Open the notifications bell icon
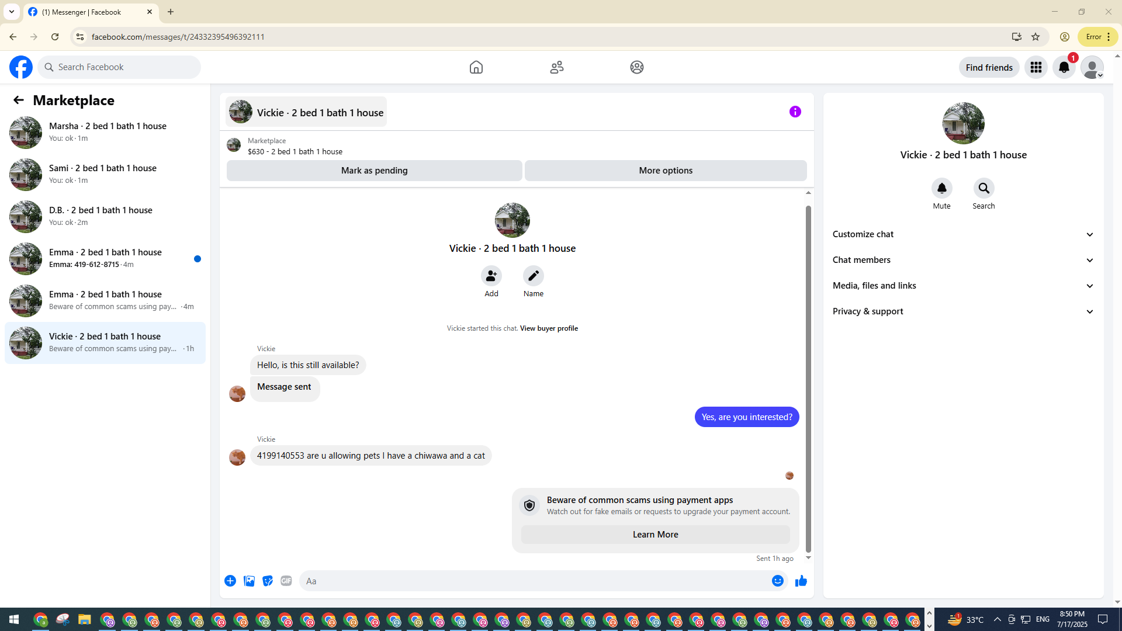 point(1064,67)
